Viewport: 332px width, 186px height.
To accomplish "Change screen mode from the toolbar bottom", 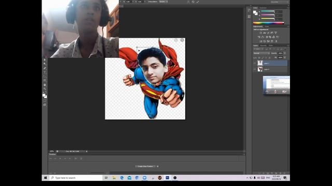I will coord(45,104).
